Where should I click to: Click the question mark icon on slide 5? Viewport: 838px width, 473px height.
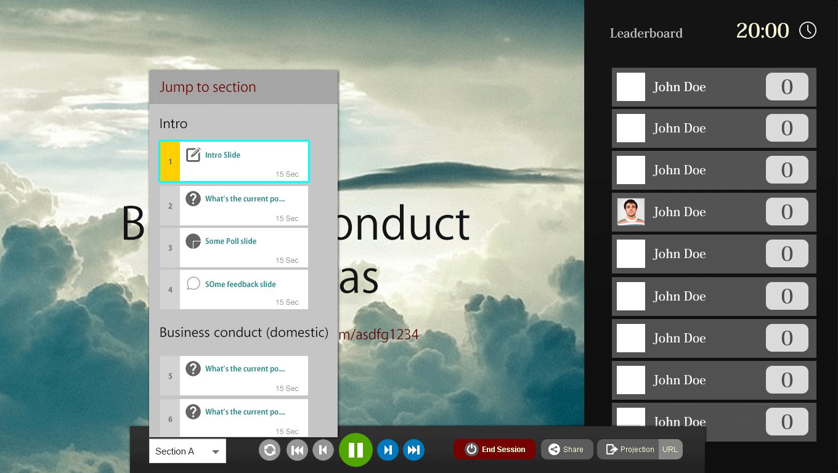click(x=193, y=368)
